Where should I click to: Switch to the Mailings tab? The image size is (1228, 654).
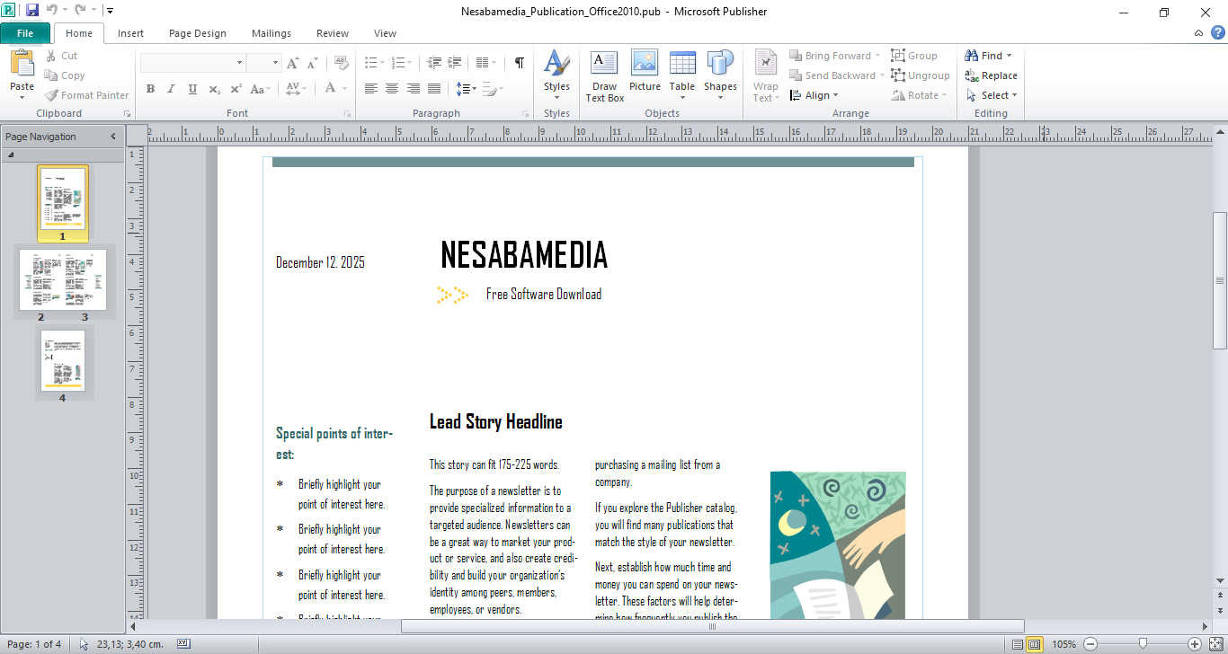coord(271,33)
